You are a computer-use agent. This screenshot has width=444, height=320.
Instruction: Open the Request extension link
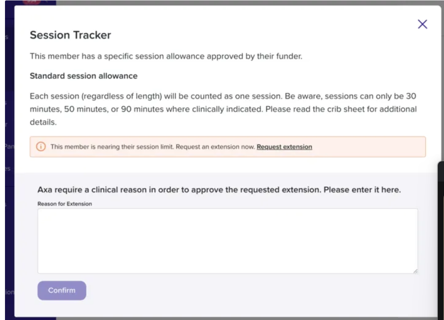coord(284,147)
